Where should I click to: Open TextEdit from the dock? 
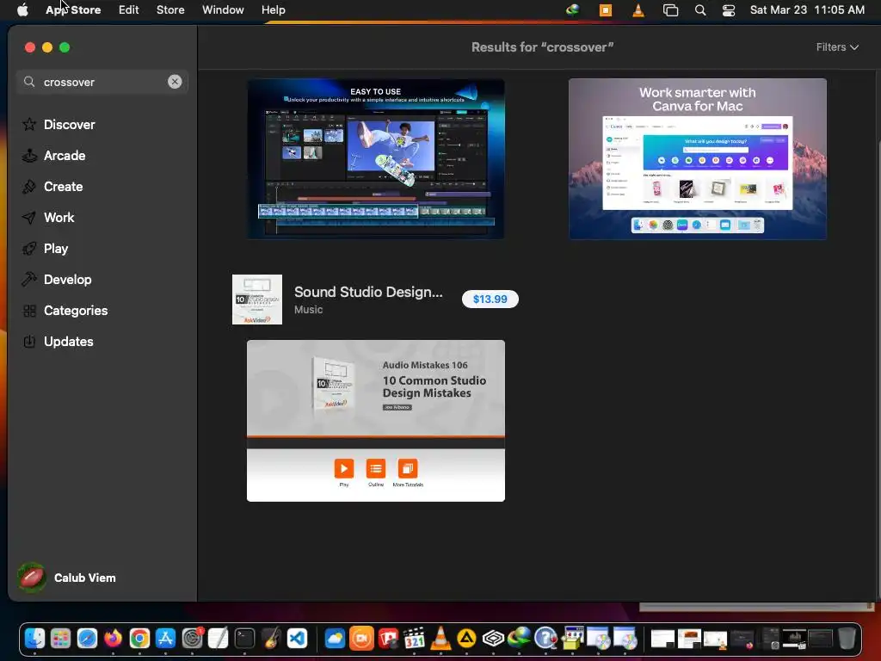pyautogui.click(x=218, y=639)
